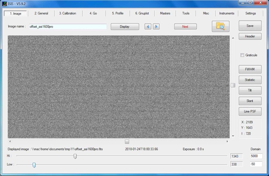Viewport: 269px width, 176px height.
Task: Enable the Graticule checkbox
Action: click(x=242, y=55)
